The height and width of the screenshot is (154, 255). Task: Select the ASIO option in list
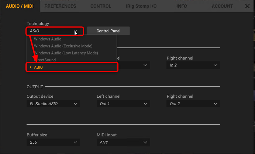coord(72,67)
